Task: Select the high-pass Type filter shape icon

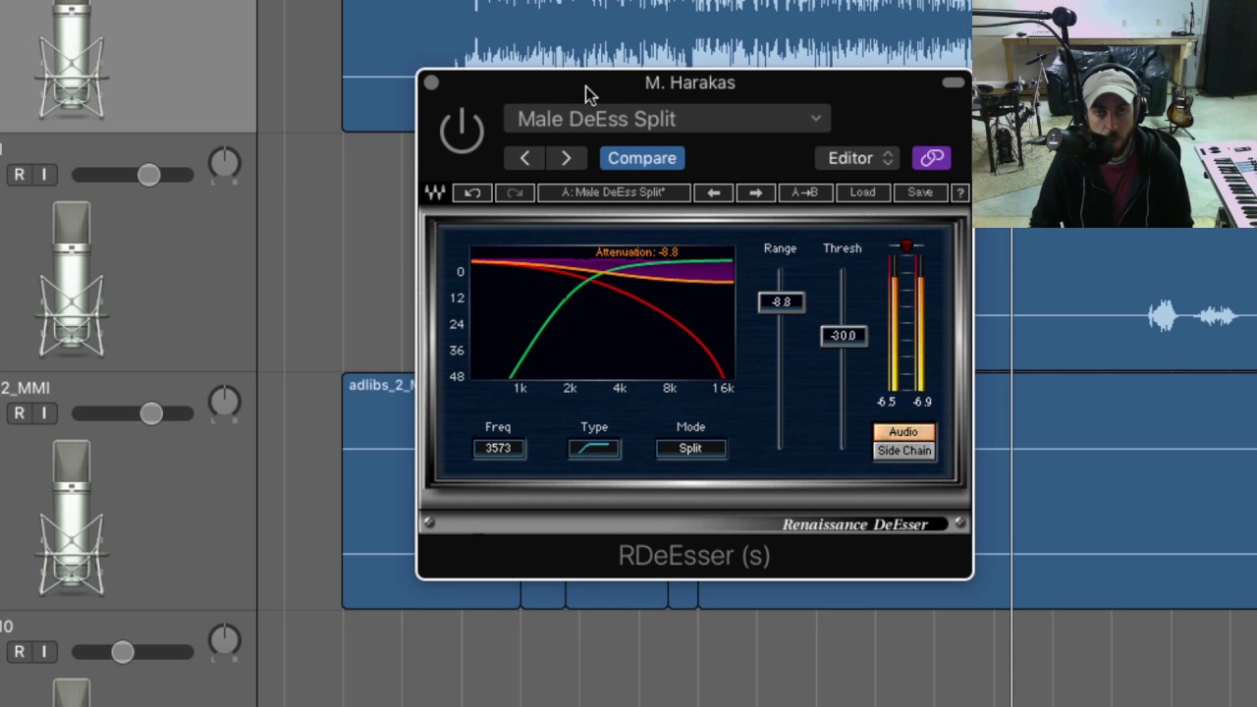Action: pyautogui.click(x=594, y=449)
